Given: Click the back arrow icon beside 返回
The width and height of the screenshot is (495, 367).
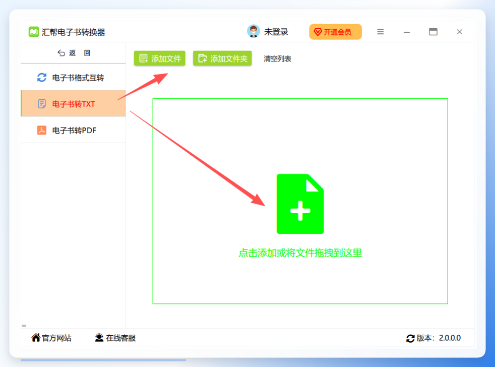Looking at the screenshot, I should tap(61, 53).
